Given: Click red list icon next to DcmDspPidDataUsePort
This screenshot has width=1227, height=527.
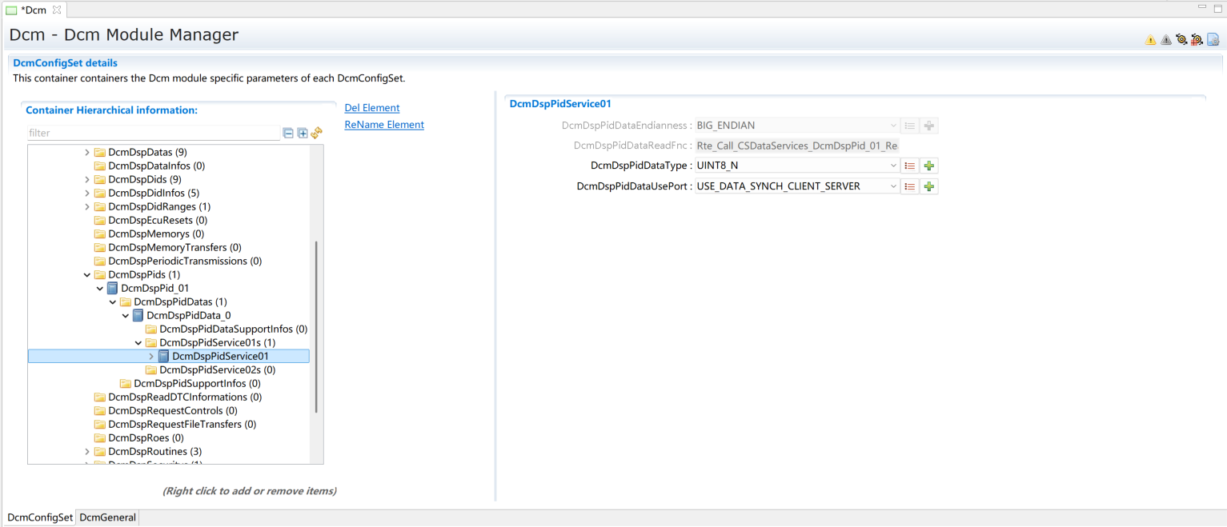Looking at the screenshot, I should (909, 186).
